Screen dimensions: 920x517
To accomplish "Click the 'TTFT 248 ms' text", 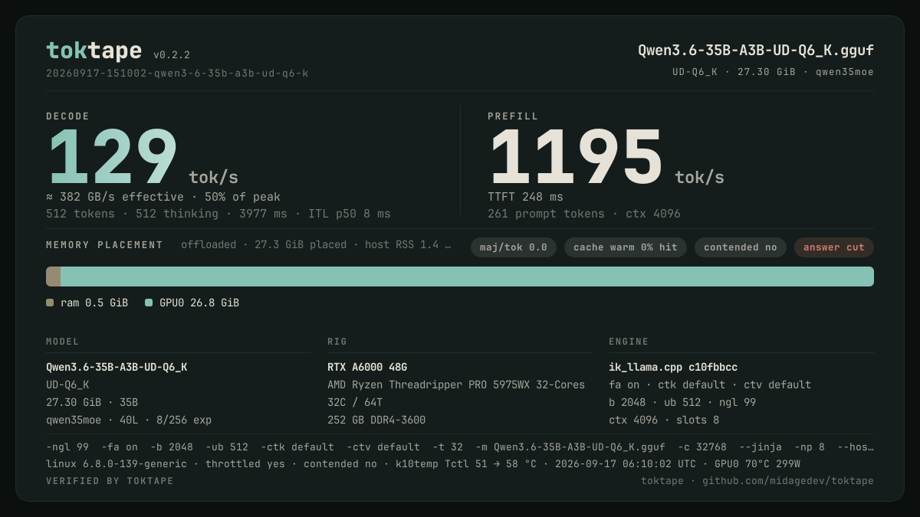I will point(525,197).
